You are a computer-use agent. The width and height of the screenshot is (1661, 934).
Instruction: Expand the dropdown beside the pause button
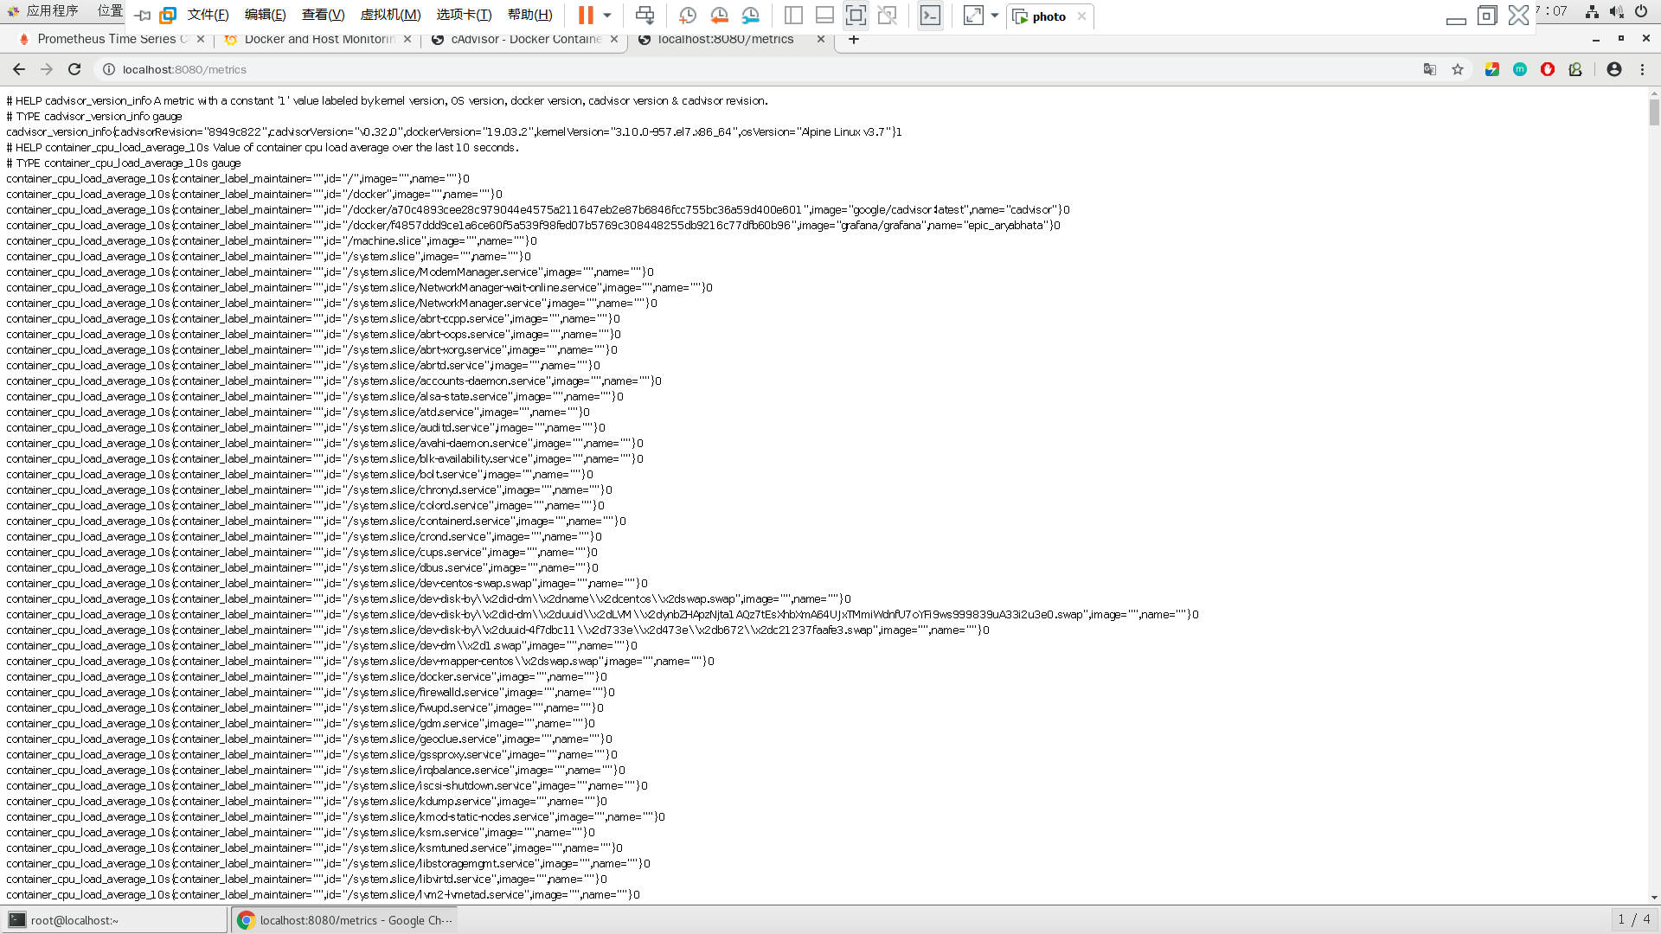607,16
